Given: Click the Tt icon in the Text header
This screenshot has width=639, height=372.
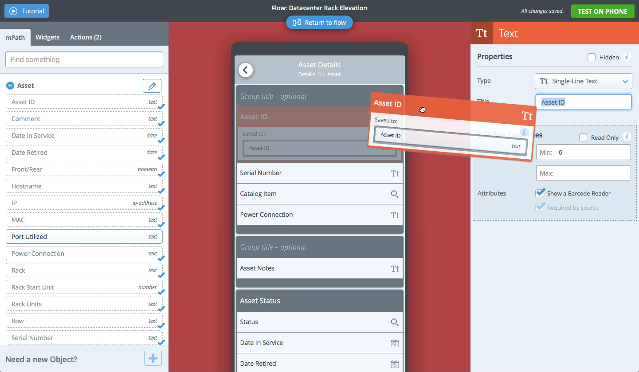Looking at the screenshot, I should 482,33.
